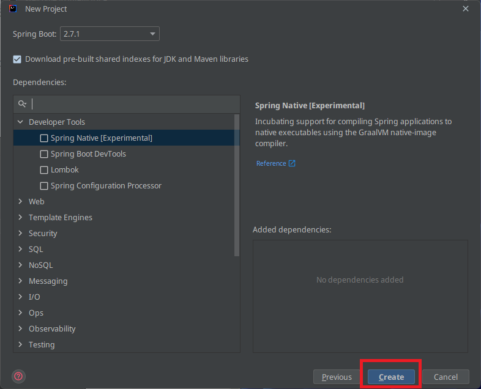Click the Cancel button
The image size is (481, 389).
tap(446, 377)
